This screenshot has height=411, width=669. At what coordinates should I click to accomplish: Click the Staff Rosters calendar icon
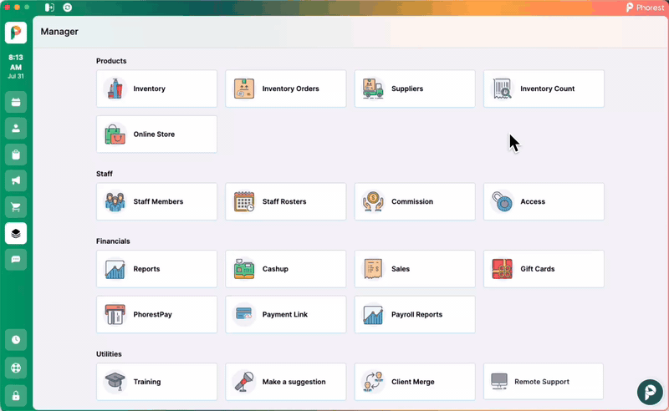(x=244, y=201)
